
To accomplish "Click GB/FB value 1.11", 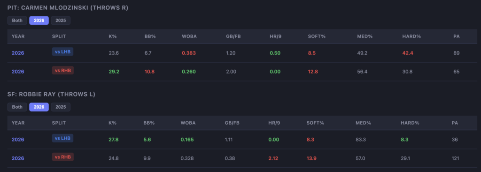I will coord(229,140).
